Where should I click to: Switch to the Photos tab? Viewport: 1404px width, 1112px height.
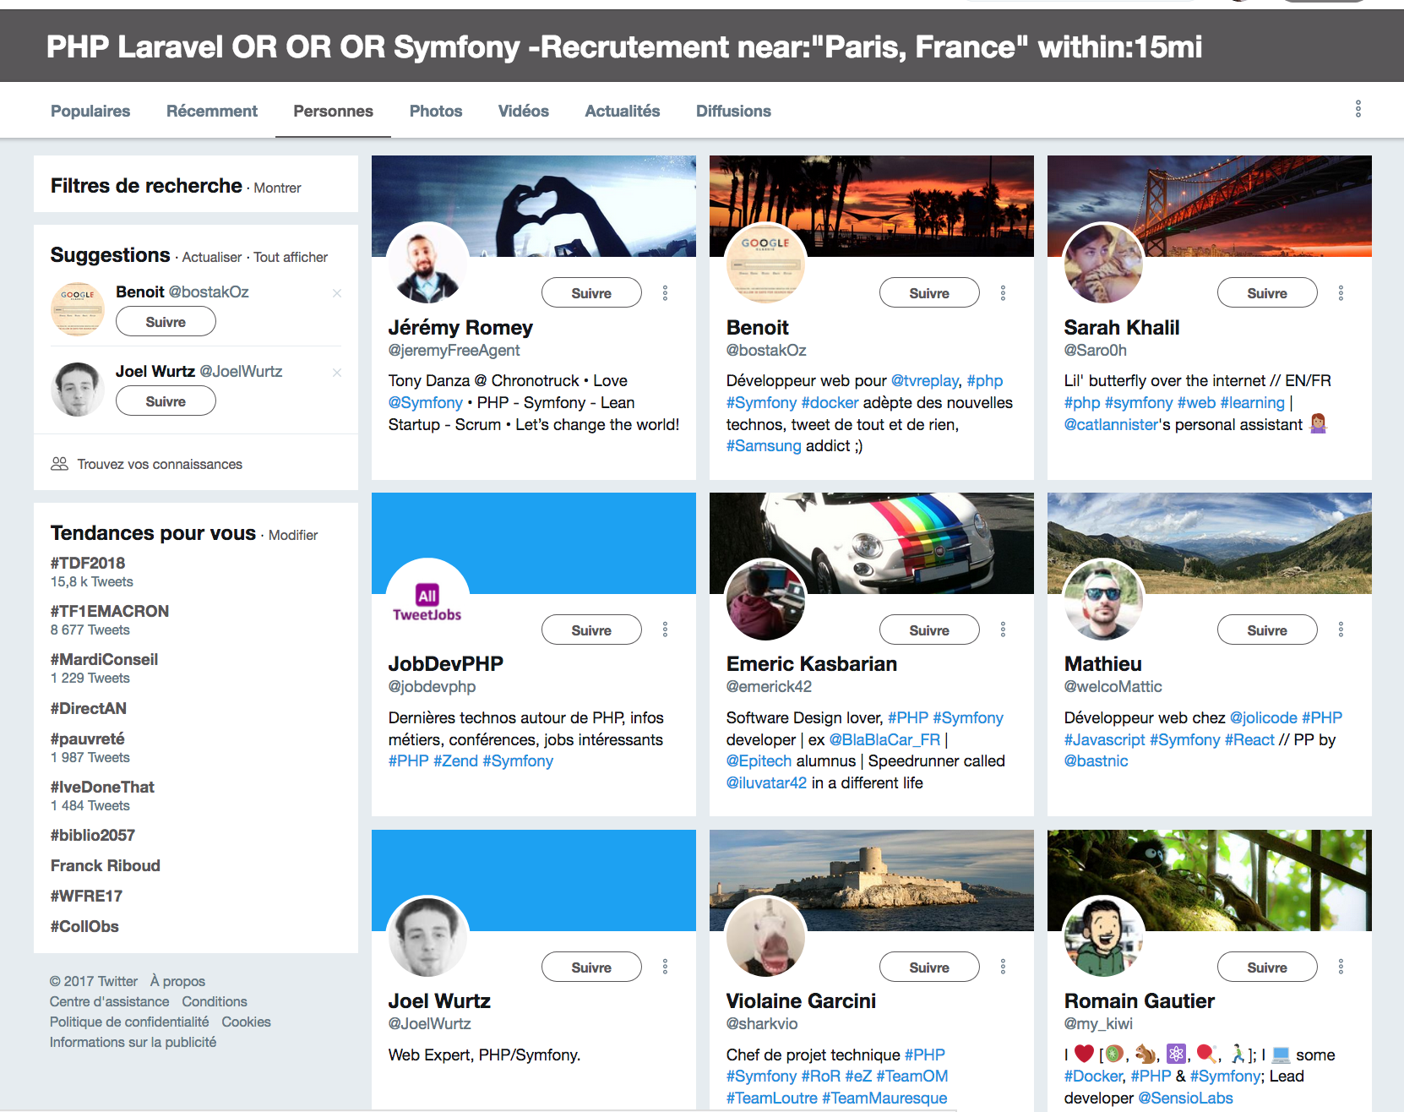click(436, 111)
